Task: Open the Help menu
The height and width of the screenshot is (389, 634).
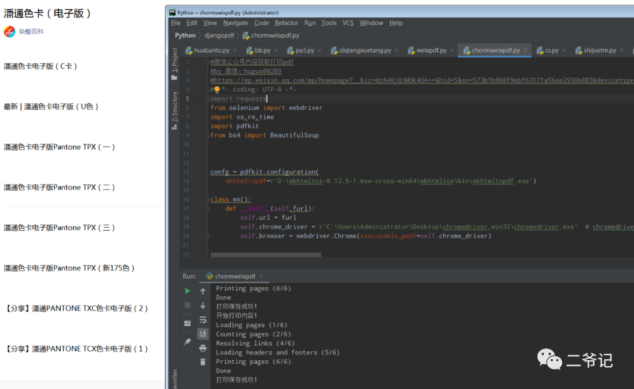Action: 396,23
